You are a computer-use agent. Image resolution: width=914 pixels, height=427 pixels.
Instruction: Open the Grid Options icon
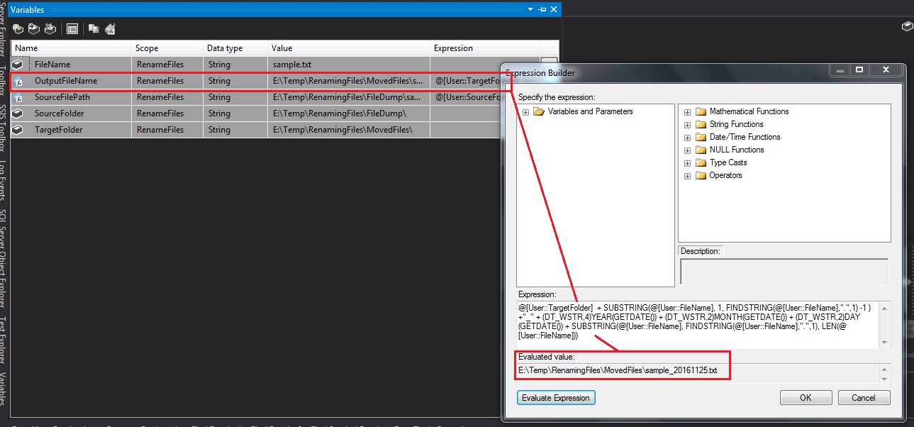[x=72, y=28]
